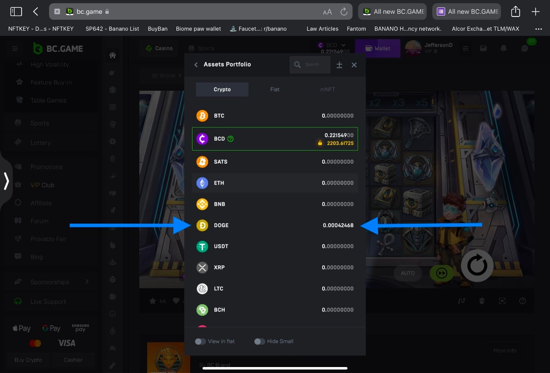
Task: Open the Law Articles bookmark
Action: click(322, 28)
